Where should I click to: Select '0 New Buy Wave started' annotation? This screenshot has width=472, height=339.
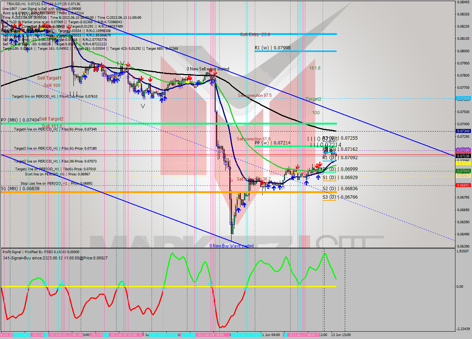click(x=232, y=246)
